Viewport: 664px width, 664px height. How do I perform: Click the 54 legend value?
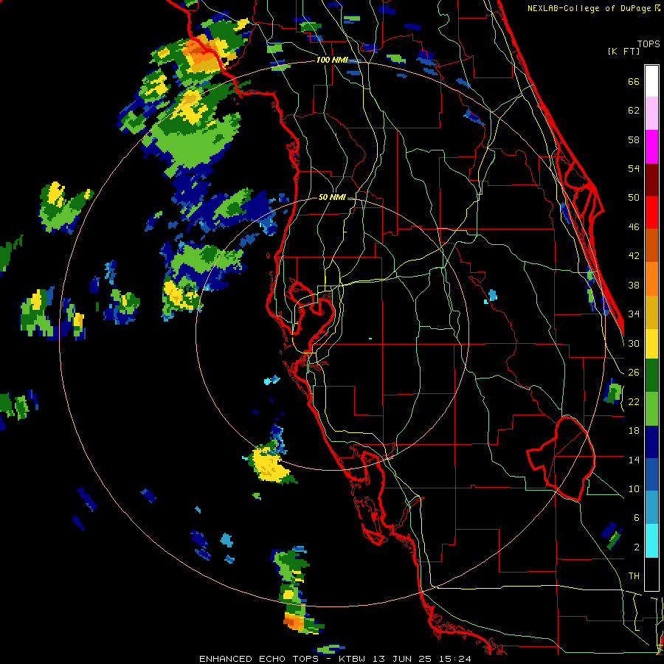tap(634, 168)
